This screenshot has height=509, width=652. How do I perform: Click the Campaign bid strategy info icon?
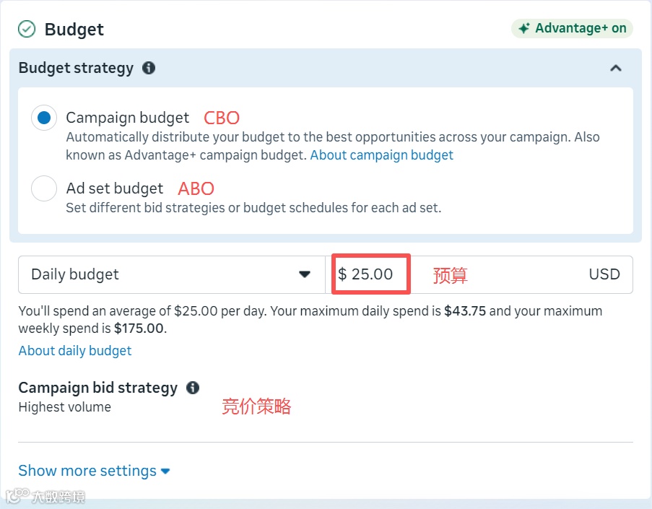[x=193, y=388]
